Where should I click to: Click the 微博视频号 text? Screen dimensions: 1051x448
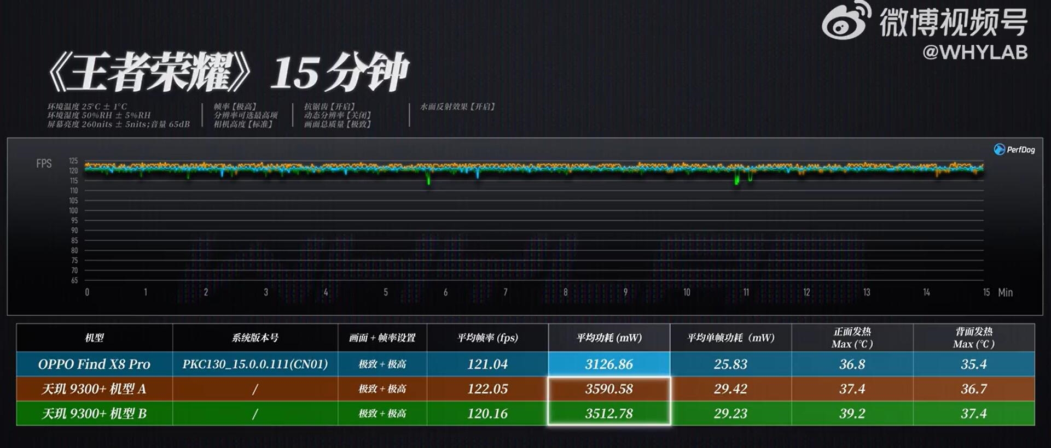tap(953, 23)
